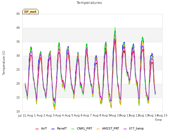Image resolution: width=179 pixels, height=134 pixels.
Task: Click the red AirT legend marker
Action: tap(37, 129)
